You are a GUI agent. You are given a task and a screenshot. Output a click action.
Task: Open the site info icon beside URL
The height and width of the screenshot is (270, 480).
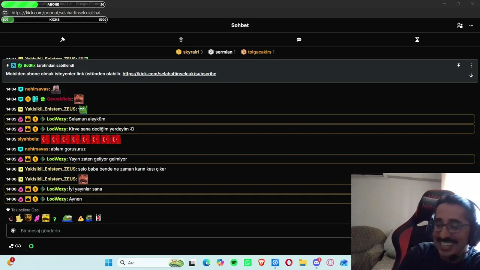[5, 13]
